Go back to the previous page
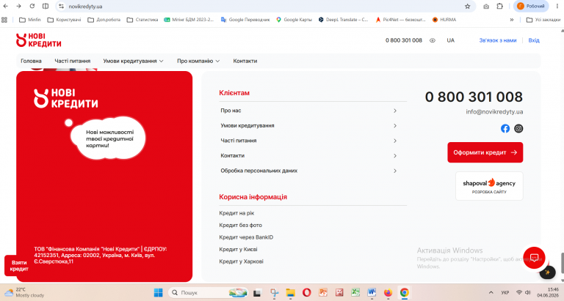The image size is (564, 301). coord(6,6)
